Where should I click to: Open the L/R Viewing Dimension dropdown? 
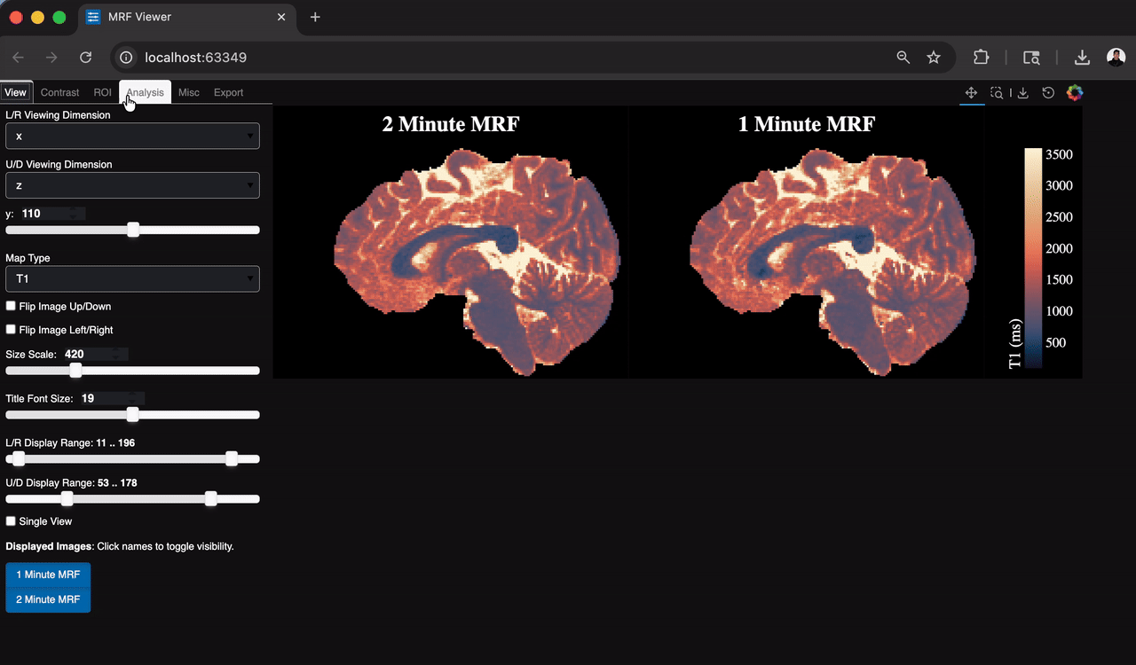point(131,136)
